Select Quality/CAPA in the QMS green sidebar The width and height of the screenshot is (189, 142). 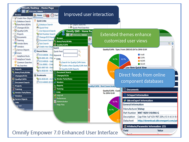tap(70, 45)
